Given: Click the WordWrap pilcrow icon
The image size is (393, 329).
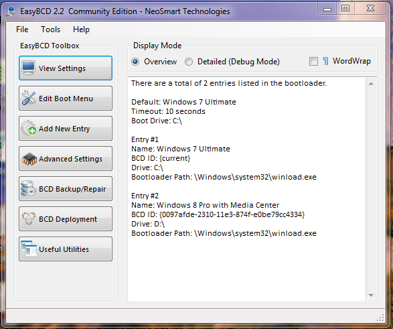Looking at the screenshot, I should (325, 61).
